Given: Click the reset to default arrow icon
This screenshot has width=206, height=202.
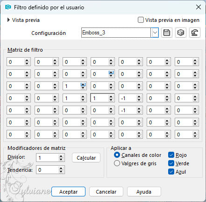Looking at the screenshot, I should (x=195, y=33).
